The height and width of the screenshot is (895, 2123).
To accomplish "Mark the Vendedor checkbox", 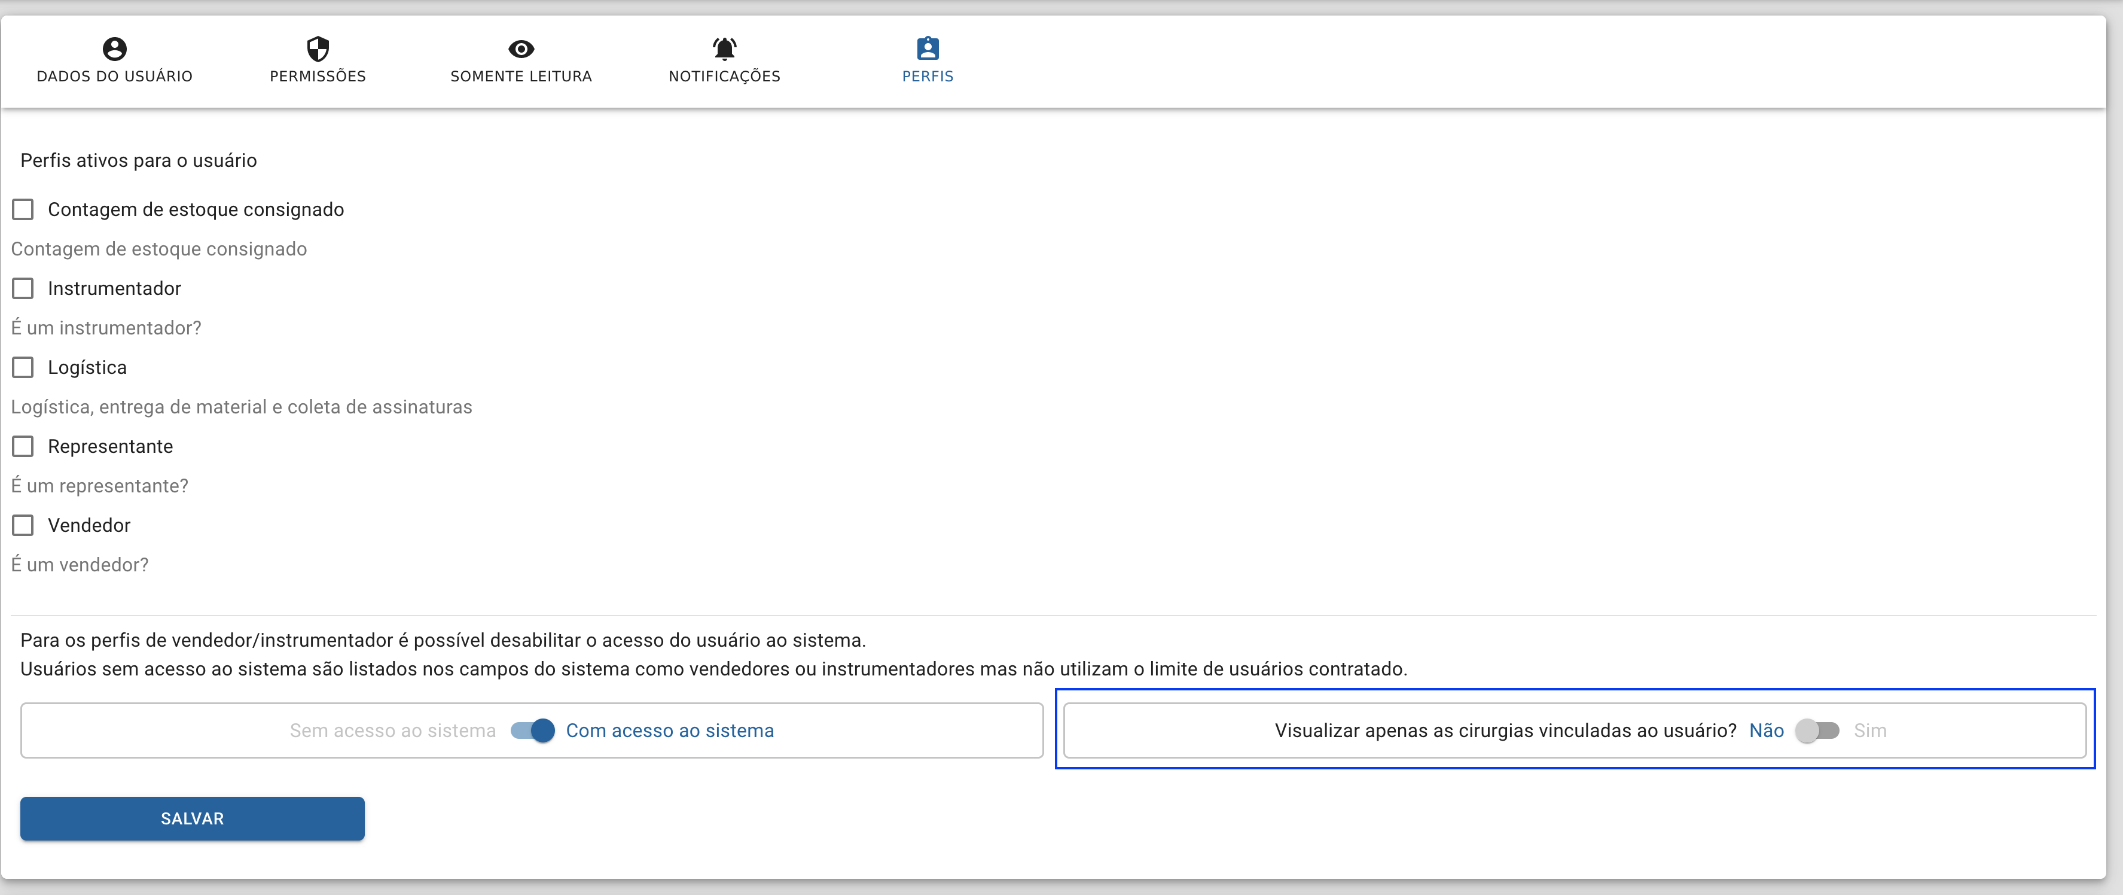I will pos(23,526).
